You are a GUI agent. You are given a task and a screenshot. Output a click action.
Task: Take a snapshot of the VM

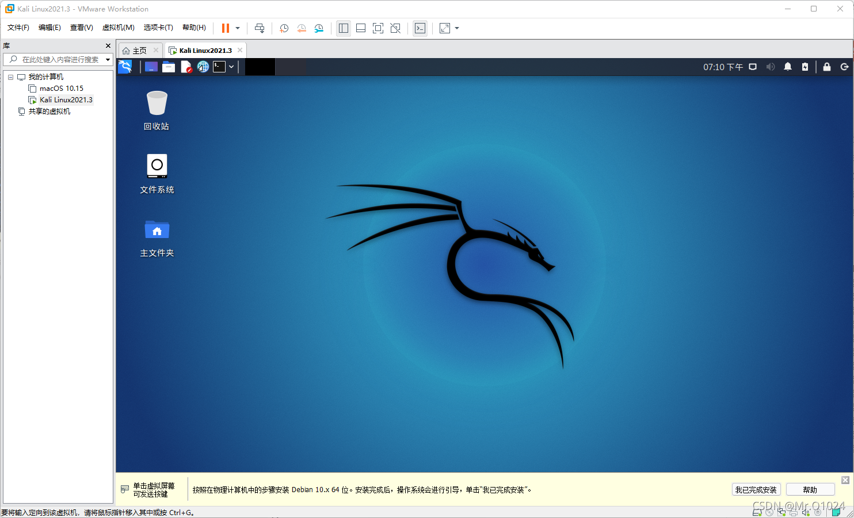pyautogui.click(x=284, y=28)
